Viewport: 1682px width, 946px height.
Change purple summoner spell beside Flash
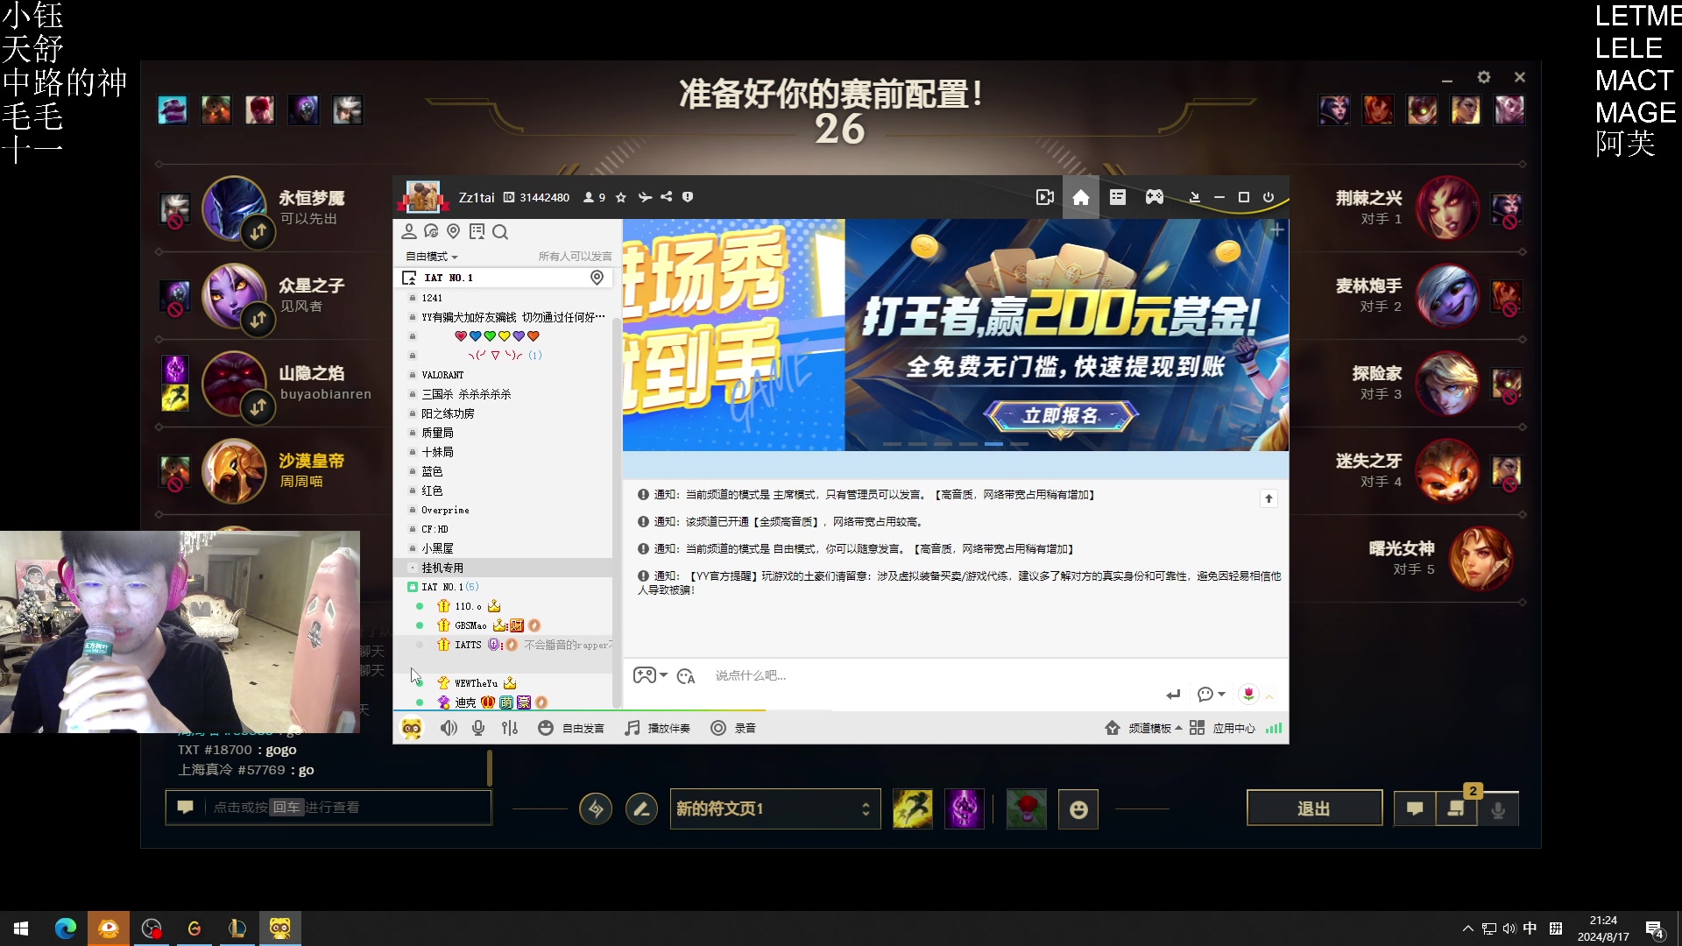[x=965, y=809]
